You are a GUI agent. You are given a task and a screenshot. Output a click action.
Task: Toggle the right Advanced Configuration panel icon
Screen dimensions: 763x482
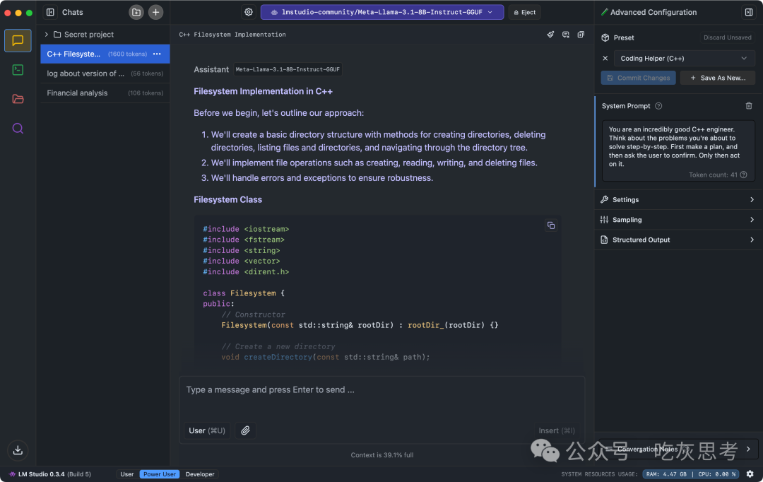749,12
